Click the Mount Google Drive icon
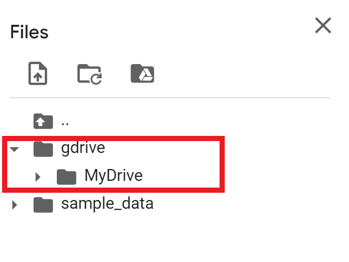Image resolution: width=349 pixels, height=262 pixels. tap(142, 74)
